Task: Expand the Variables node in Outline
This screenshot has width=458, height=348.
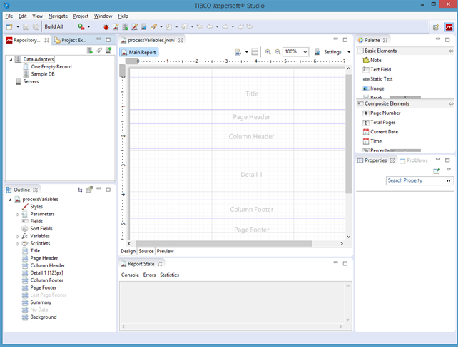Action: (x=18, y=236)
